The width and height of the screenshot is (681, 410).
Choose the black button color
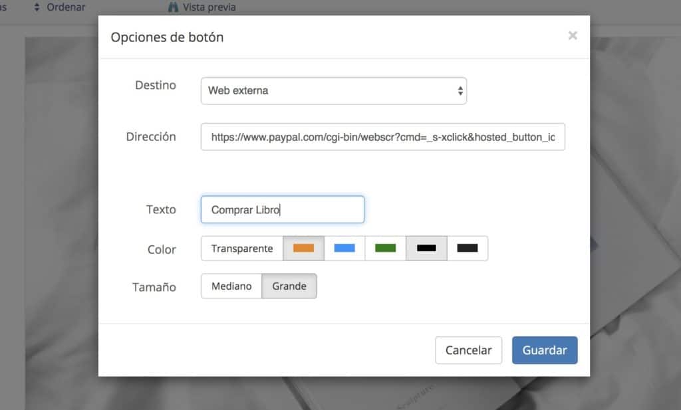pyautogui.click(x=426, y=249)
